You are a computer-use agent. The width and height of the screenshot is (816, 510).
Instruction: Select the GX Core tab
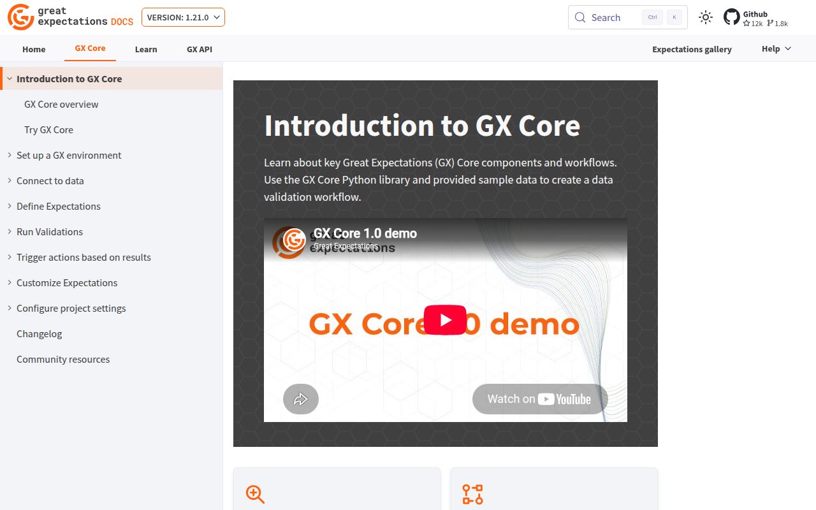click(x=90, y=48)
